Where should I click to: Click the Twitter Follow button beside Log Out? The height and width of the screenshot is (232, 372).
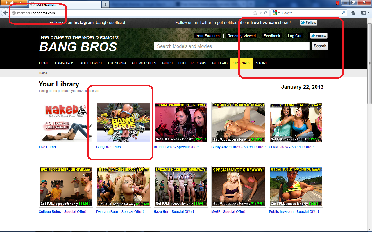319,36
